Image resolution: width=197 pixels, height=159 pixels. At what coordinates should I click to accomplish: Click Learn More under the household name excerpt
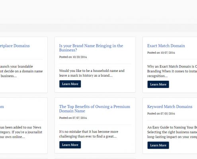pyautogui.click(x=70, y=84)
